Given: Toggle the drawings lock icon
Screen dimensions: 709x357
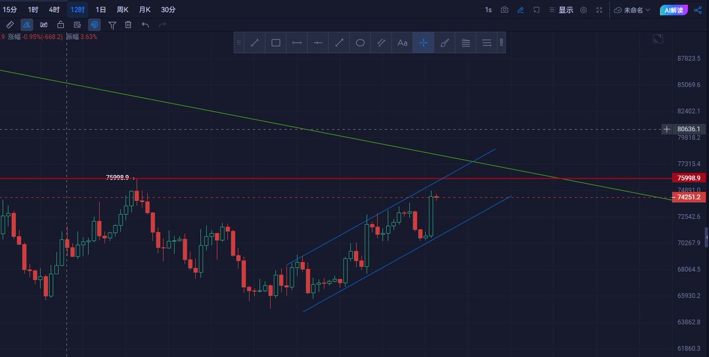Looking at the screenshot, I should click(60, 25).
